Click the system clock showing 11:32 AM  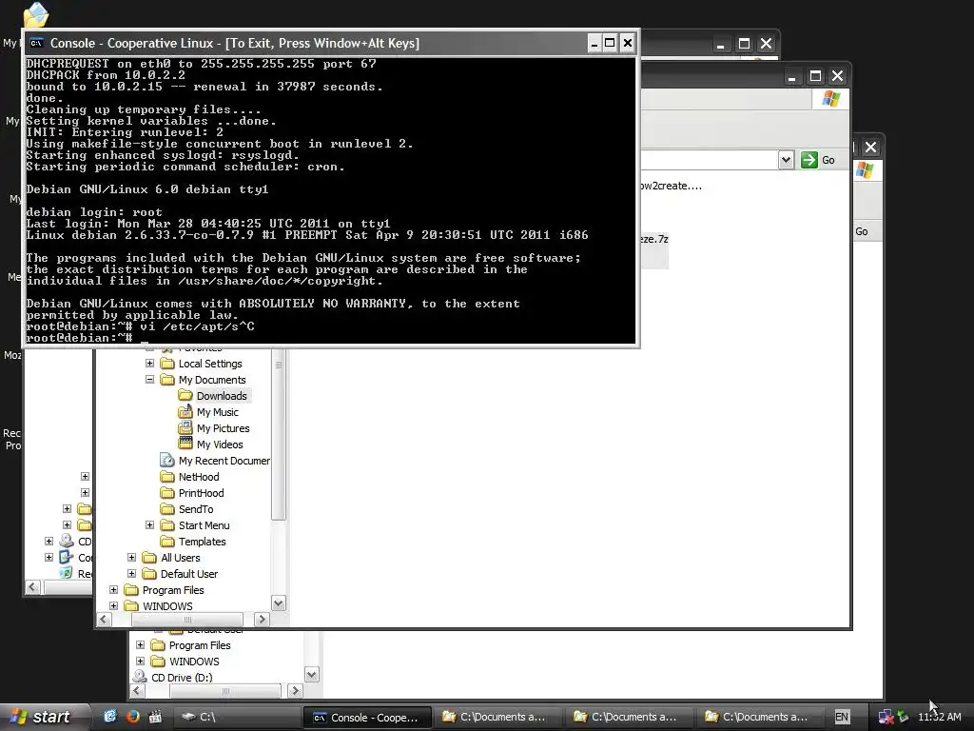(x=939, y=717)
